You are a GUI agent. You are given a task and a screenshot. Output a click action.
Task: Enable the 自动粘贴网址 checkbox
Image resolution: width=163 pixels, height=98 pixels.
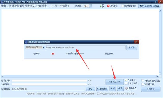(x=123, y=6)
